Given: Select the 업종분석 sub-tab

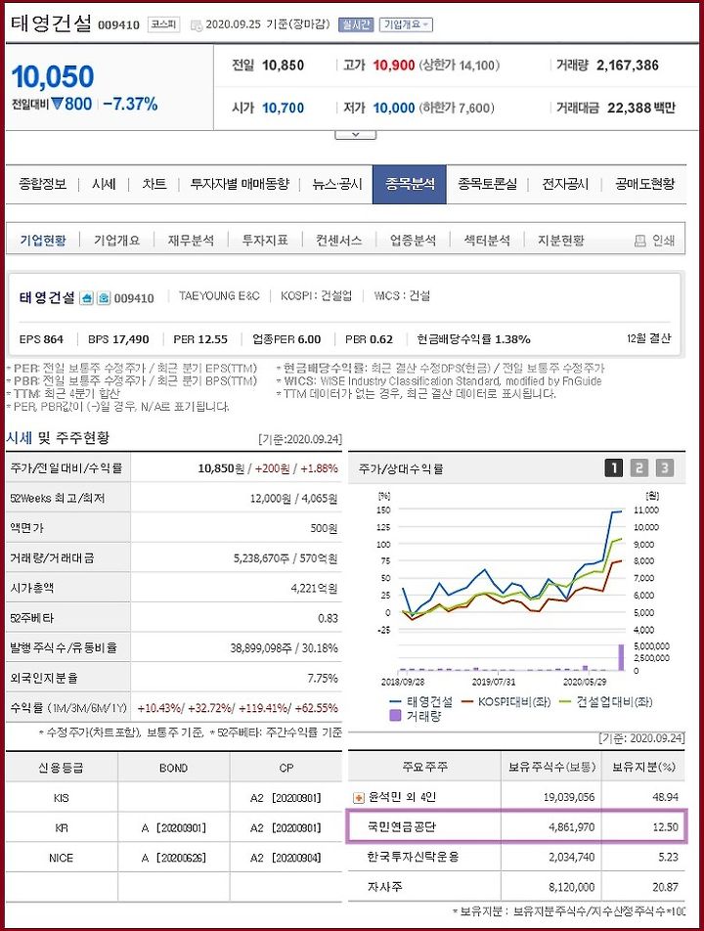Looking at the screenshot, I should coord(414,241).
